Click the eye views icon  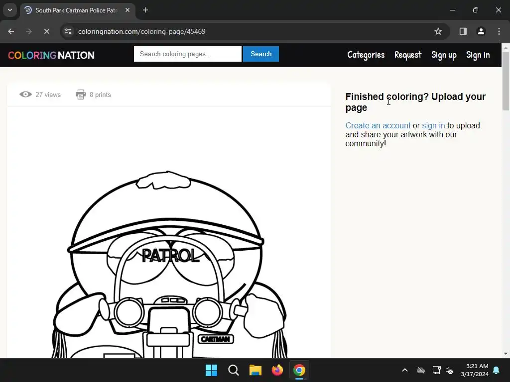[x=25, y=95]
